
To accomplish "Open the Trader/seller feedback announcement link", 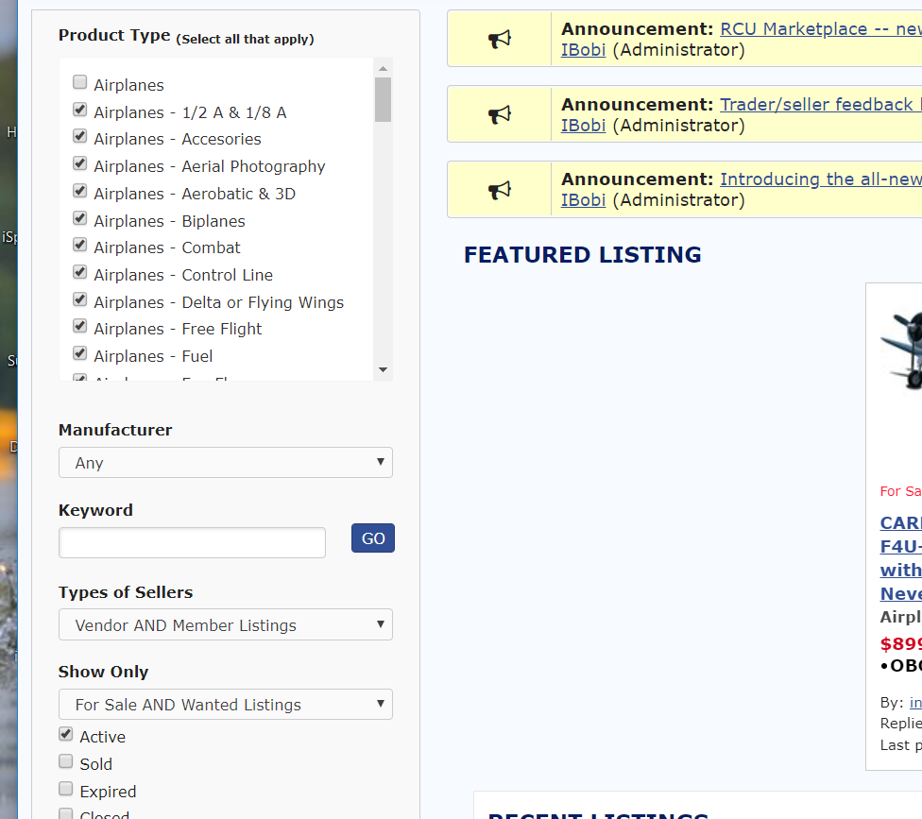I will pyautogui.click(x=820, y=105).
